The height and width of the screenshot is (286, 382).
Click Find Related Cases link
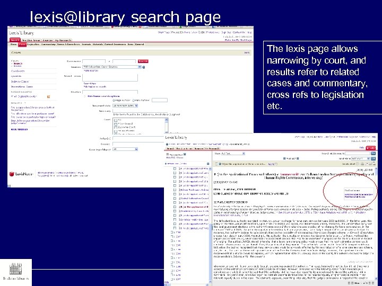click(x=355, y=196)
